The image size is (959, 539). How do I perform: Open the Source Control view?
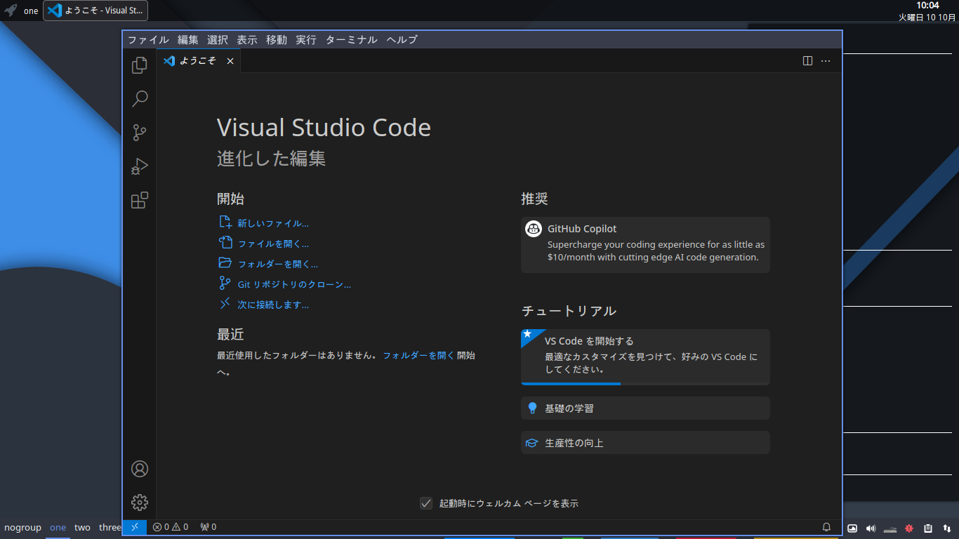[x=140, y=133]
